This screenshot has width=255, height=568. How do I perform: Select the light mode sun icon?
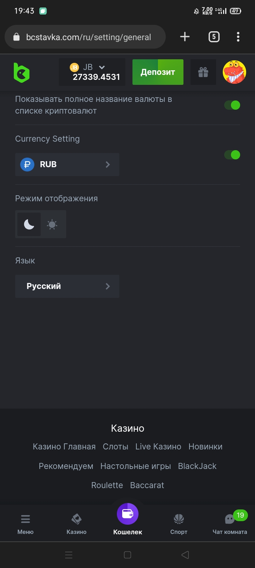(52, 224)
